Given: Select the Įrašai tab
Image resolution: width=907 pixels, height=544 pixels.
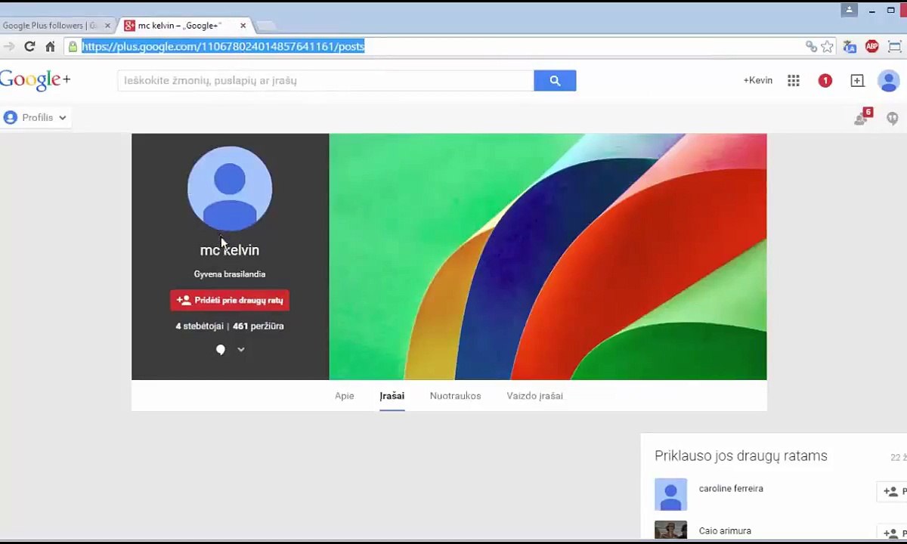Looking at the screenshot, I should pos(392,396).
